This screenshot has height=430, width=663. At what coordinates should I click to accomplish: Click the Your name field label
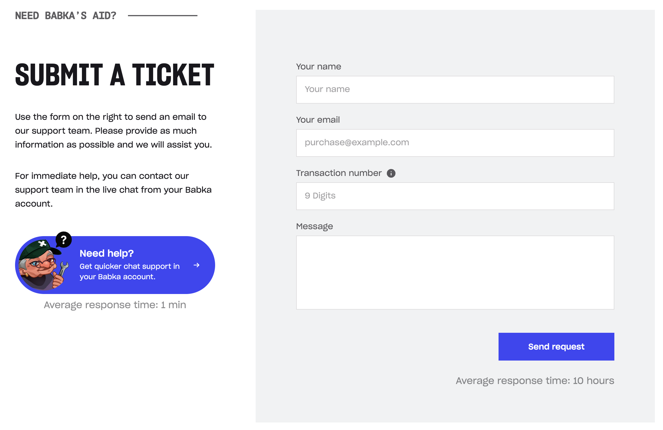[x=318, y=67]
